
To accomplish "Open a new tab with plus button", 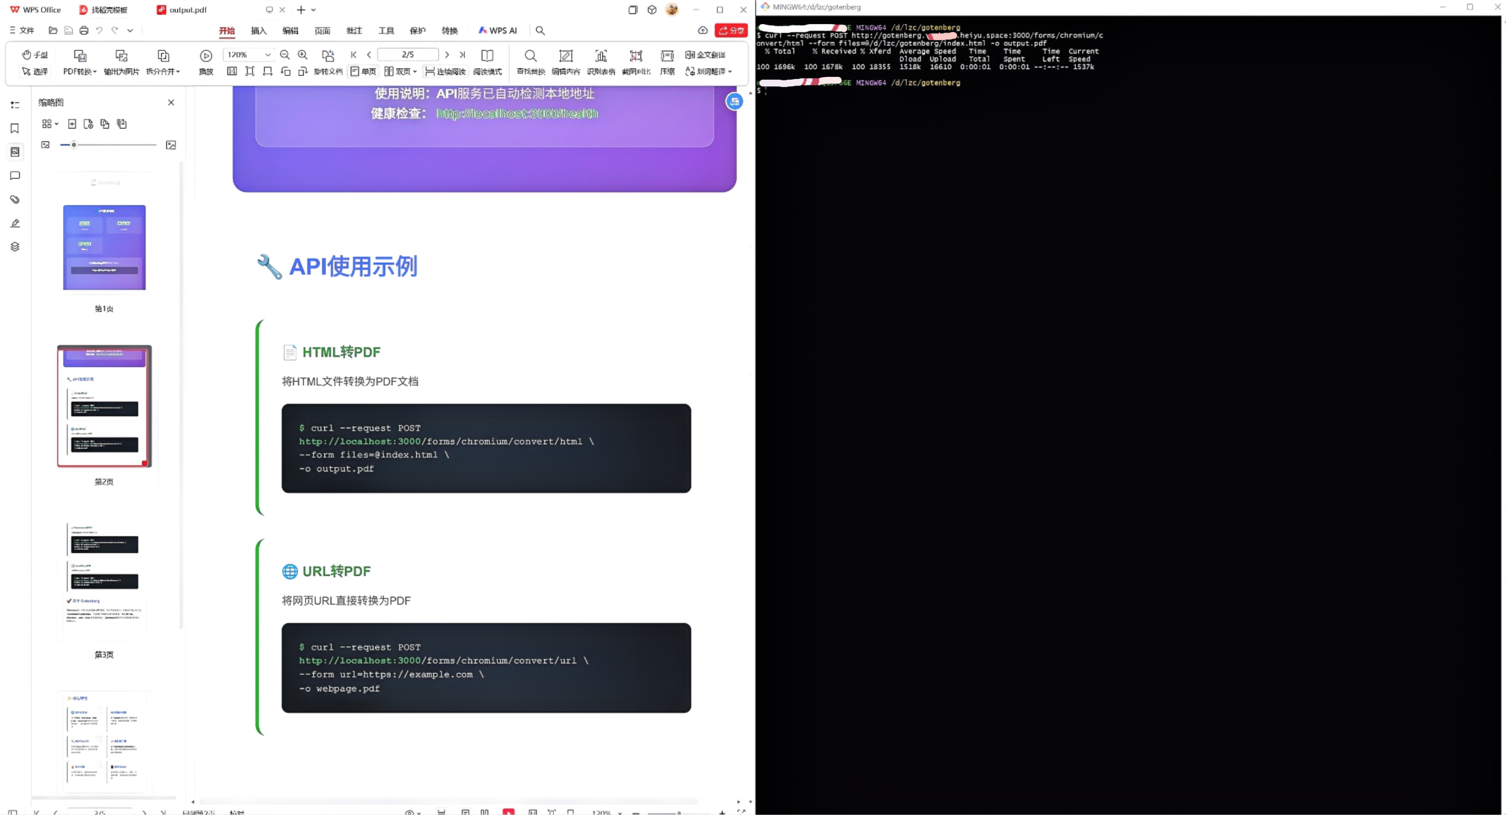I will [x=301, y=10].
